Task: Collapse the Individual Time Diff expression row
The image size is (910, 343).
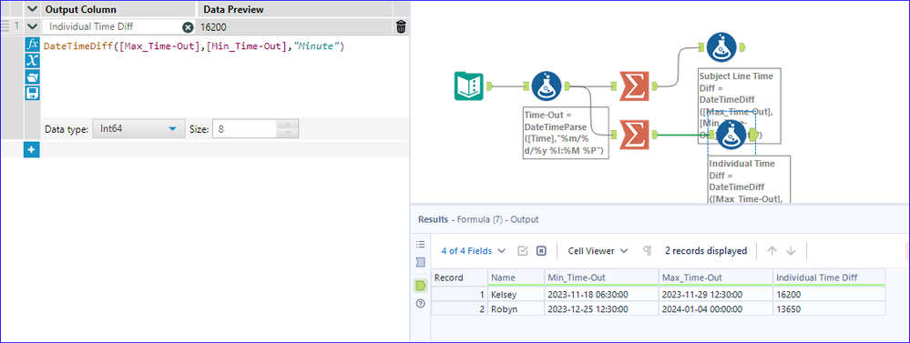Action: pos(32,26)
